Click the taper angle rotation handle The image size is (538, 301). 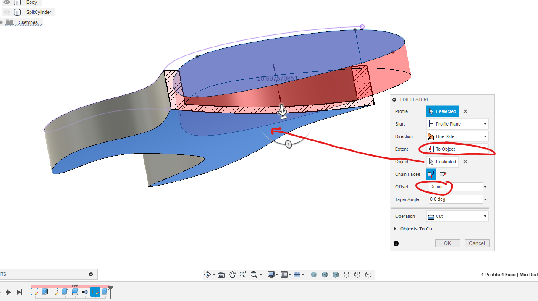point(289,144)
